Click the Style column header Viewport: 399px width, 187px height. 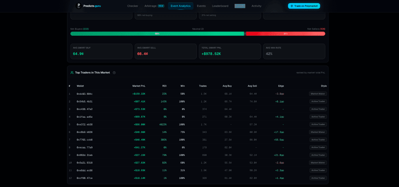tap(324, 86)
